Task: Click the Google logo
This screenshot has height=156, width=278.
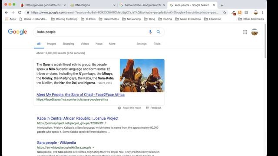Action: (17, 32)
